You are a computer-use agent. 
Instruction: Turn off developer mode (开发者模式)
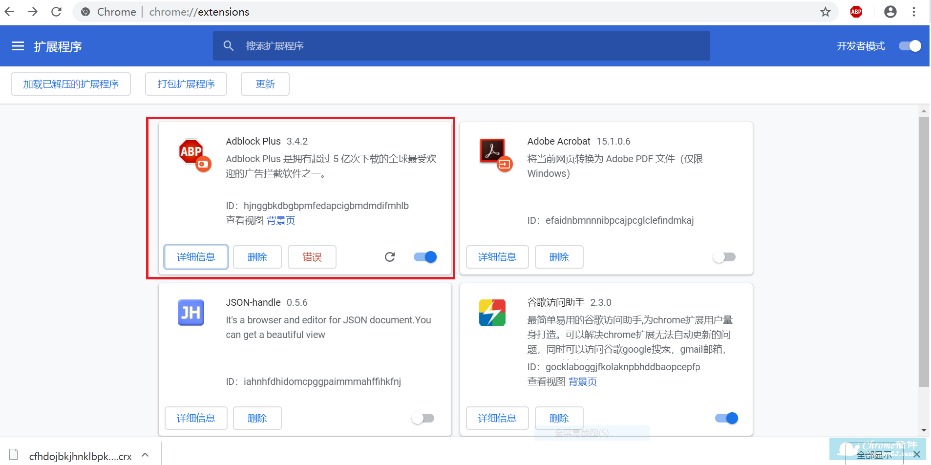[910, 46]
